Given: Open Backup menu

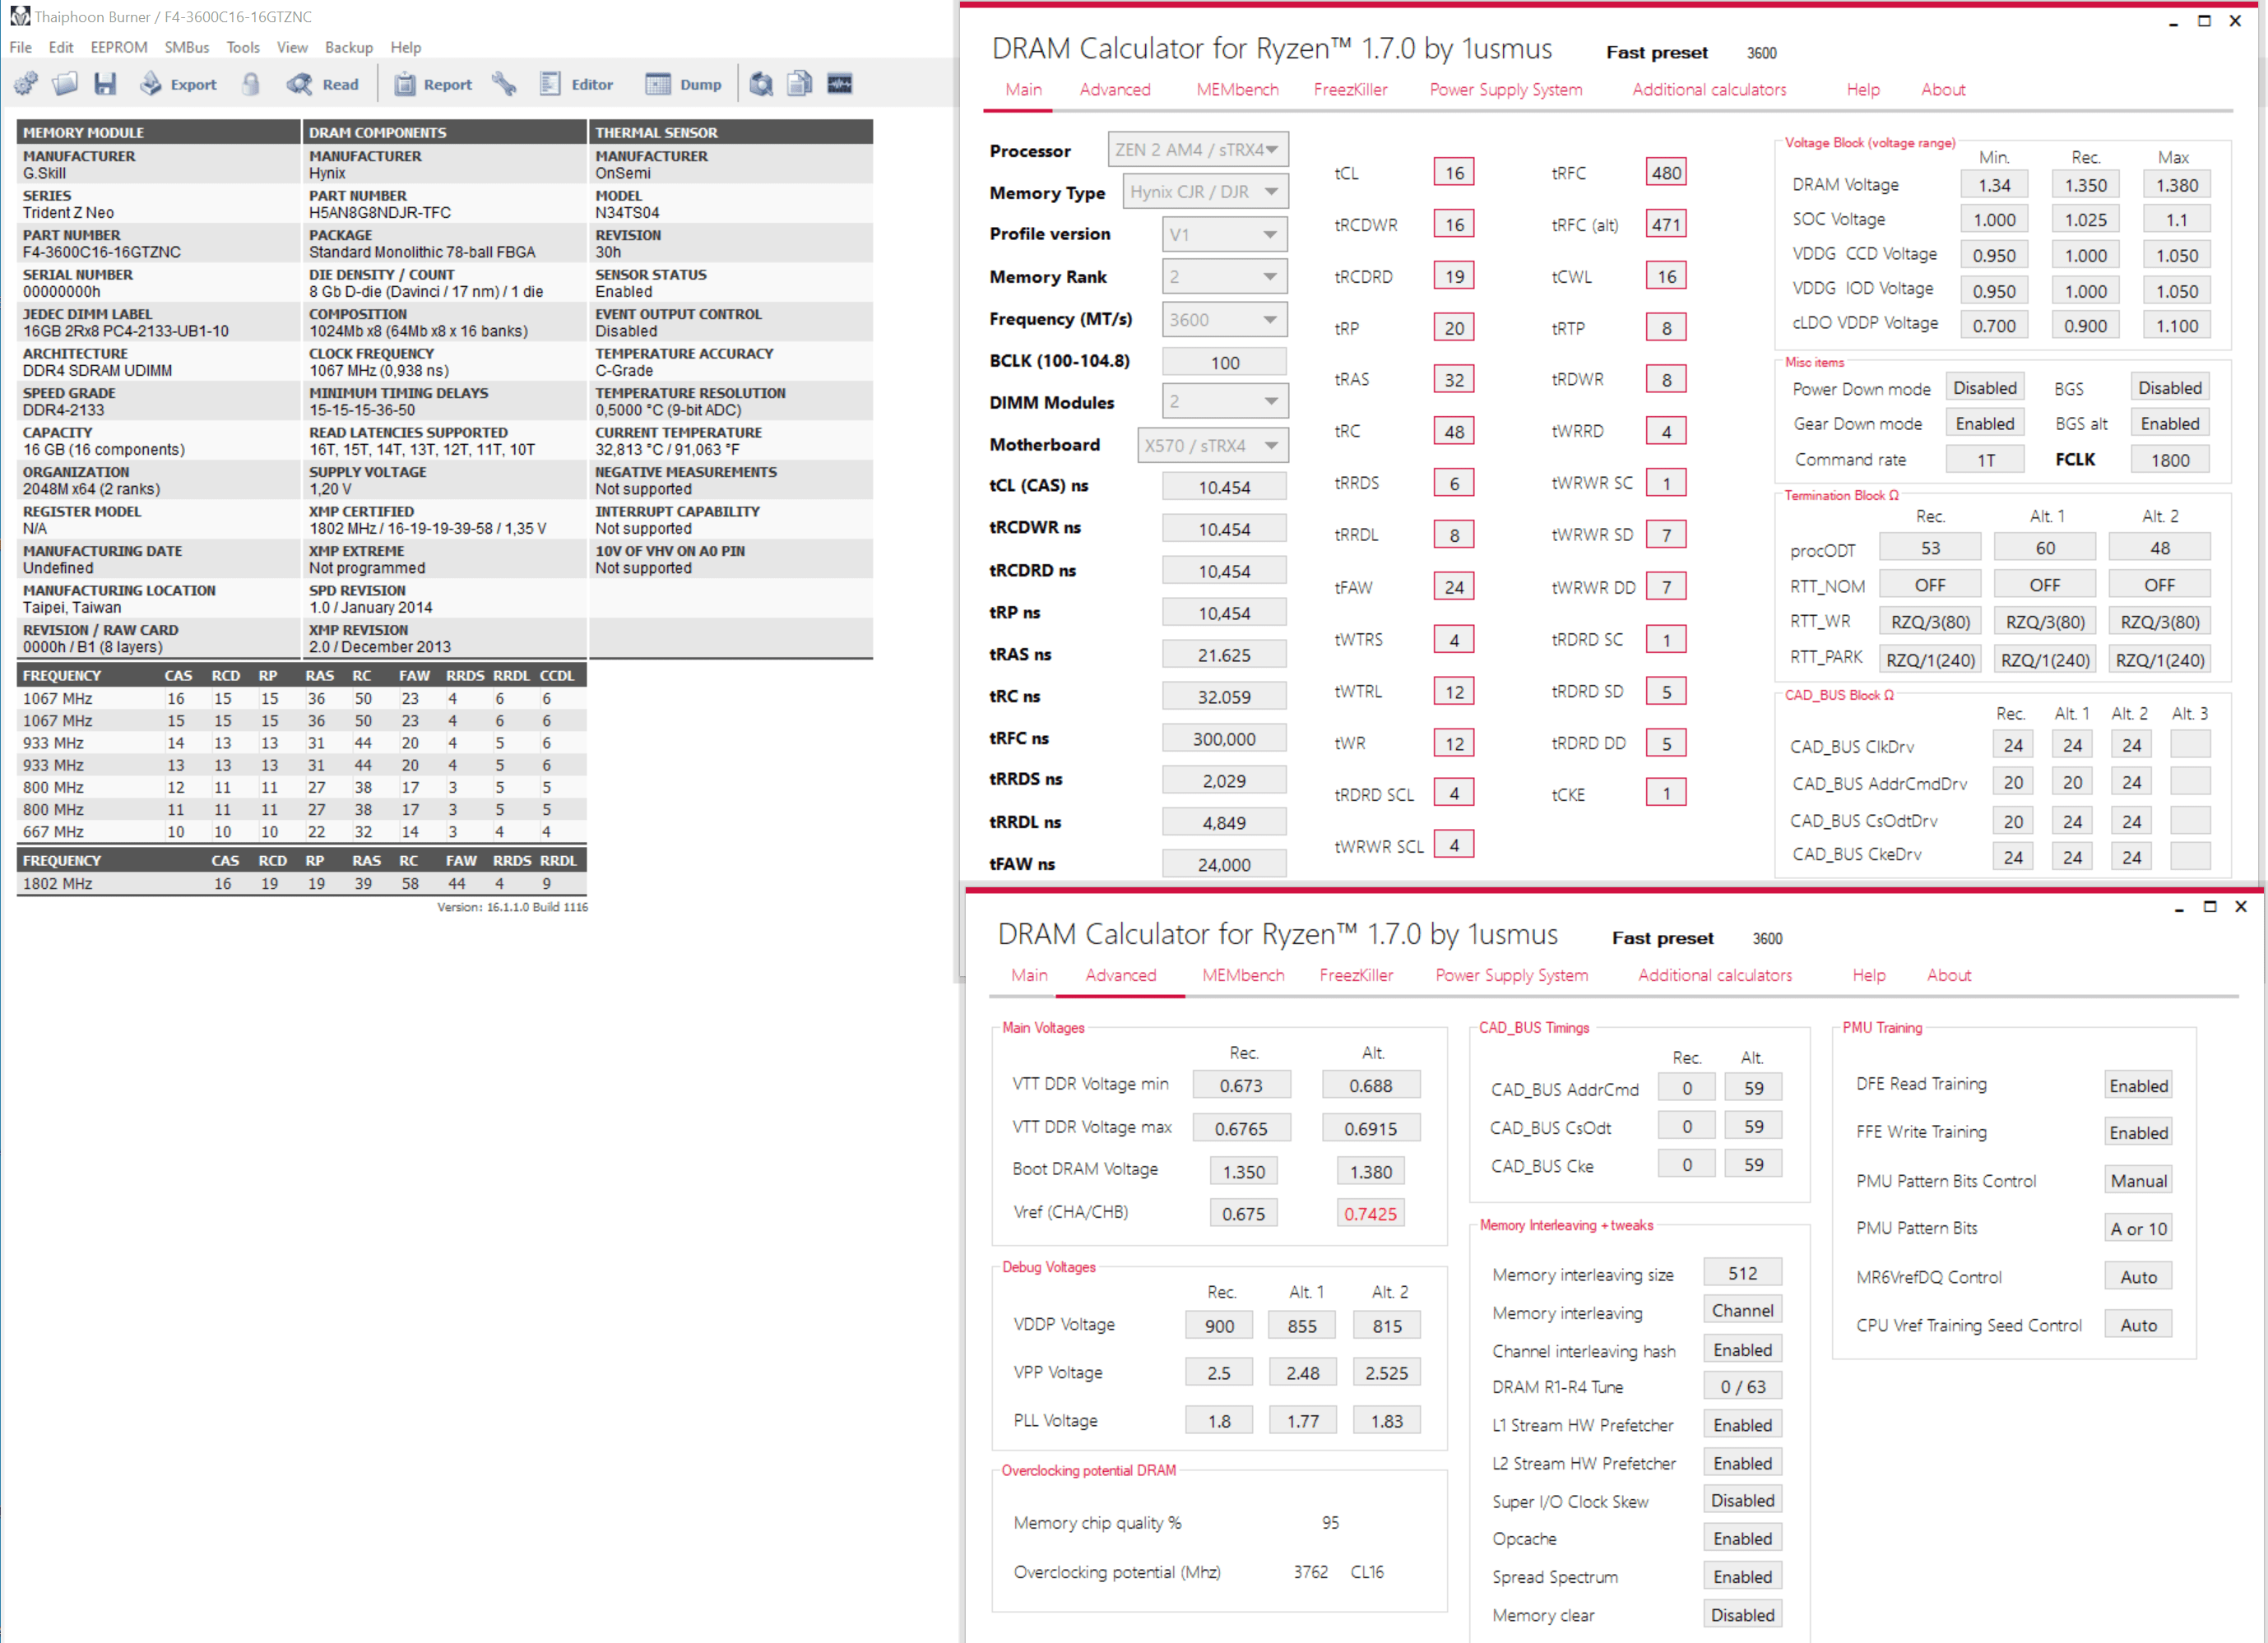Looking at the screenshot, I should tap(349, 47).
